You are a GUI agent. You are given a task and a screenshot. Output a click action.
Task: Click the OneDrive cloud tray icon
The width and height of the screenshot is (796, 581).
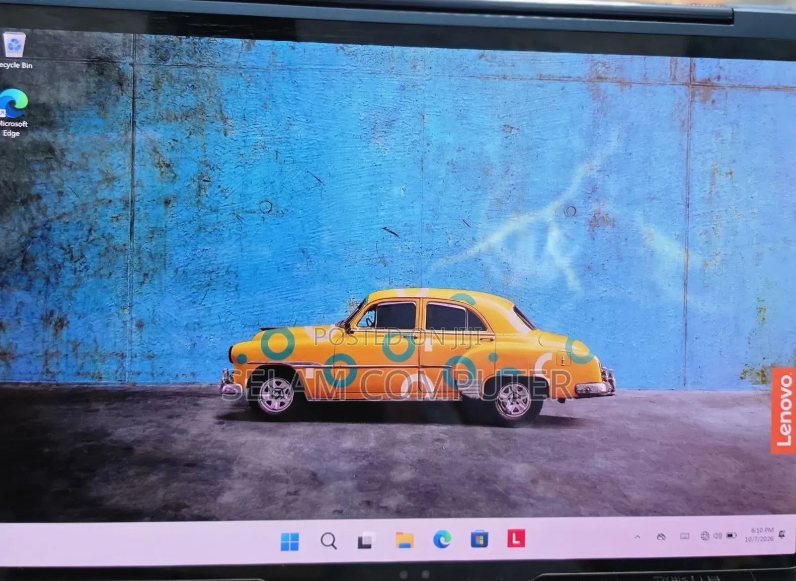[661, 537]
